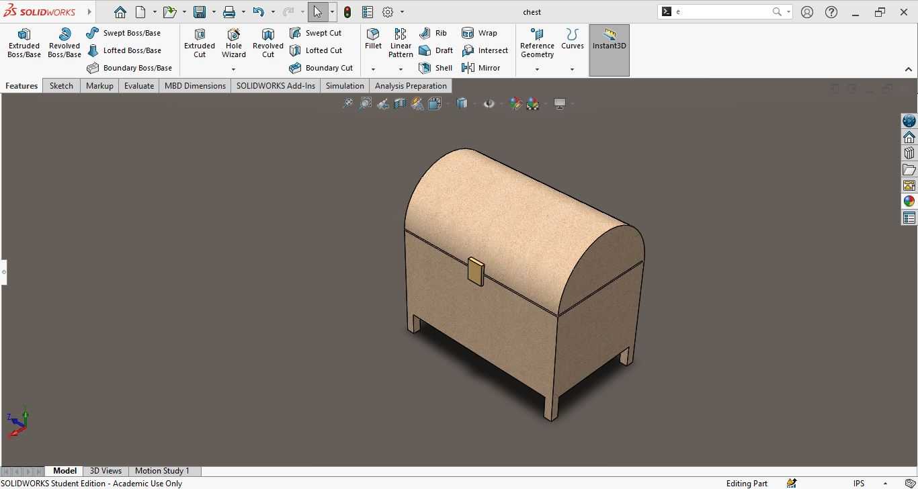Click the Undo arrow
The image size is (918, 489).
[x=259, y=12]
